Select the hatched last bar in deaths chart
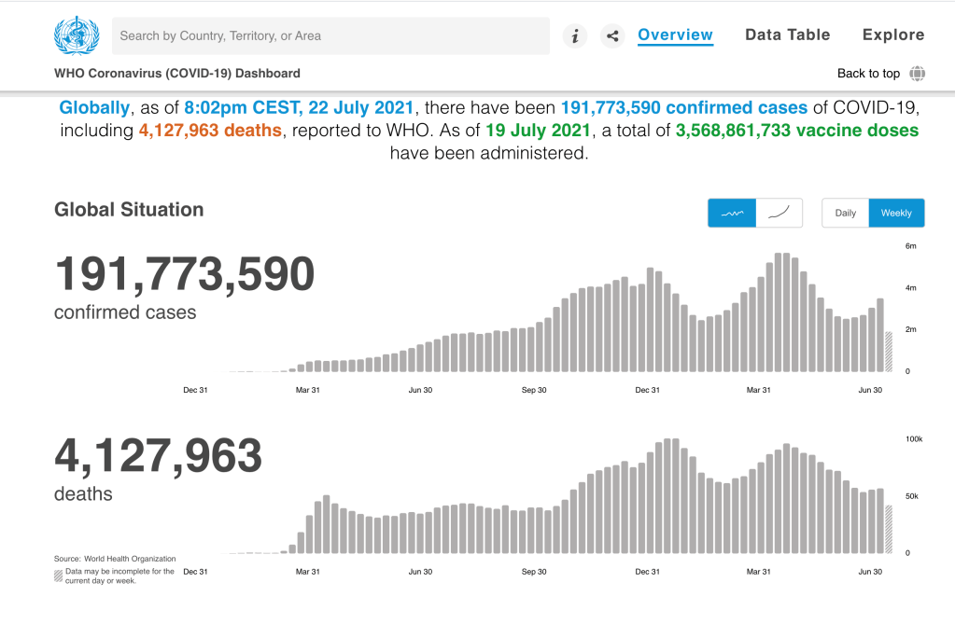955x624 pixels. (889, 530)
